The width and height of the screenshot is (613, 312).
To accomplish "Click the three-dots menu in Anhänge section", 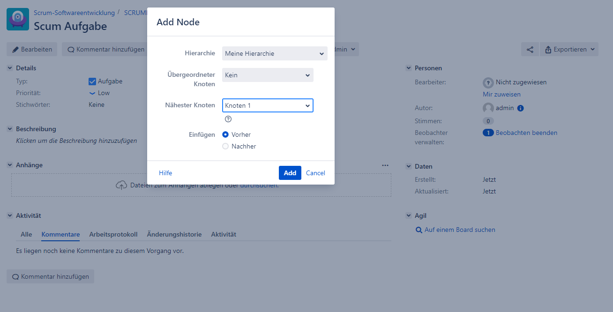I will 385,165.
